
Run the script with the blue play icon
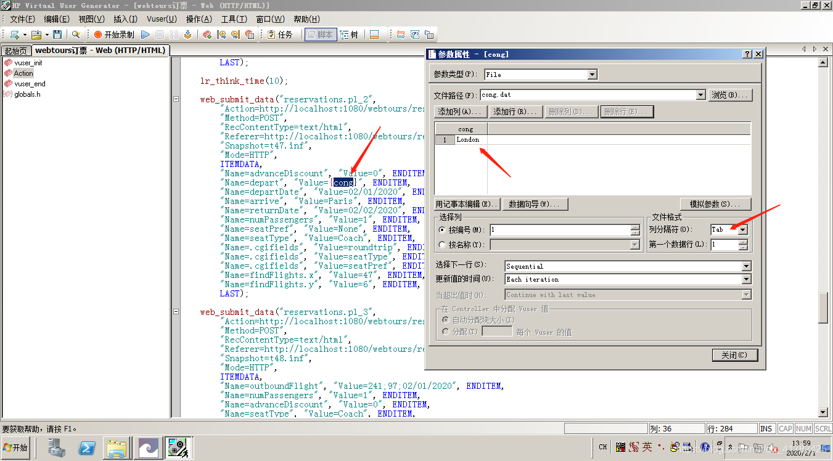click(x=146, y=35)
